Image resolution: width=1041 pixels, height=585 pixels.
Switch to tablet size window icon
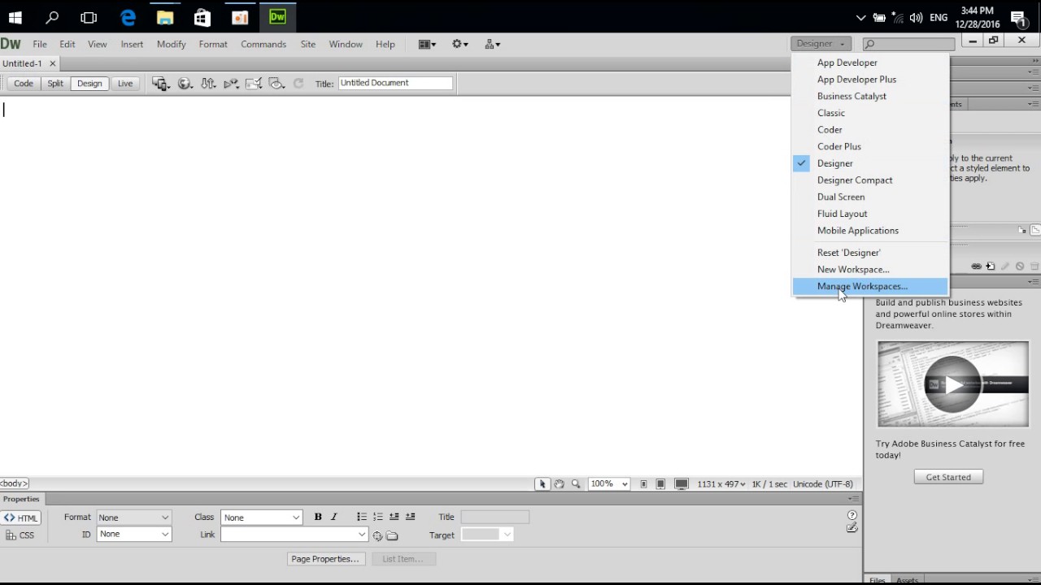click(x=660, y=484)
